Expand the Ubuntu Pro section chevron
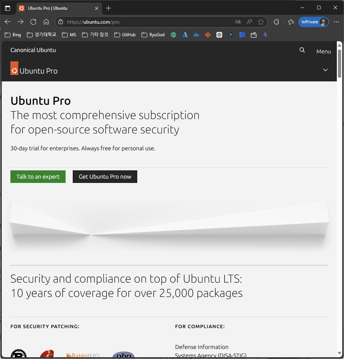The image size is (344, 359). point(325,70)
